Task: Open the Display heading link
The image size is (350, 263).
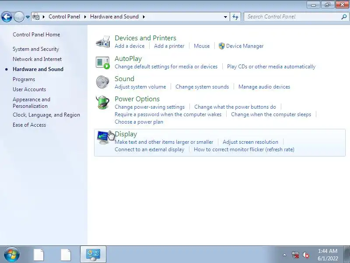Action: pos(126,134)
